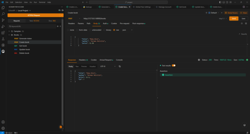
Task: Open the EchoAPI extension in activity bar
Action: [x=3, y=51]
